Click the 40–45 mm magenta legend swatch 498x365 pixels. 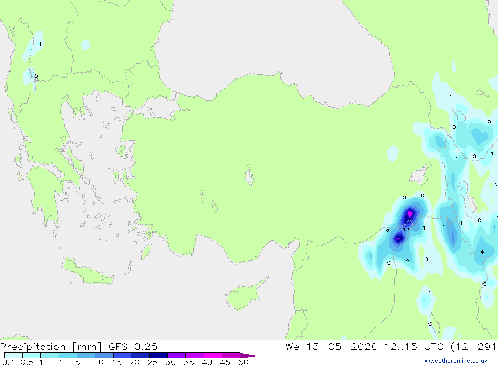(213, 355)
